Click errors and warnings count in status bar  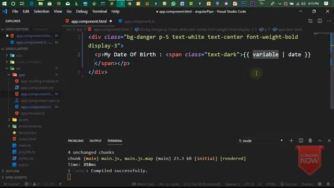(32, 184)
